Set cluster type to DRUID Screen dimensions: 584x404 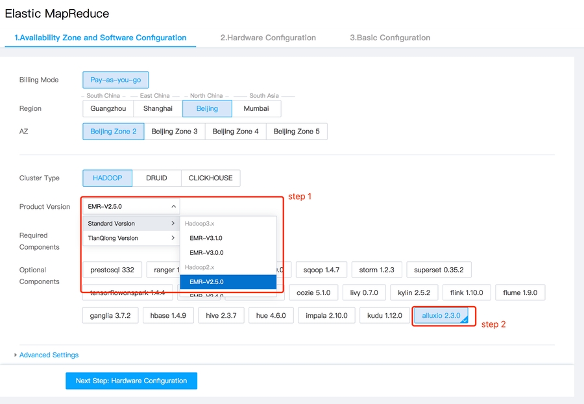156,178
